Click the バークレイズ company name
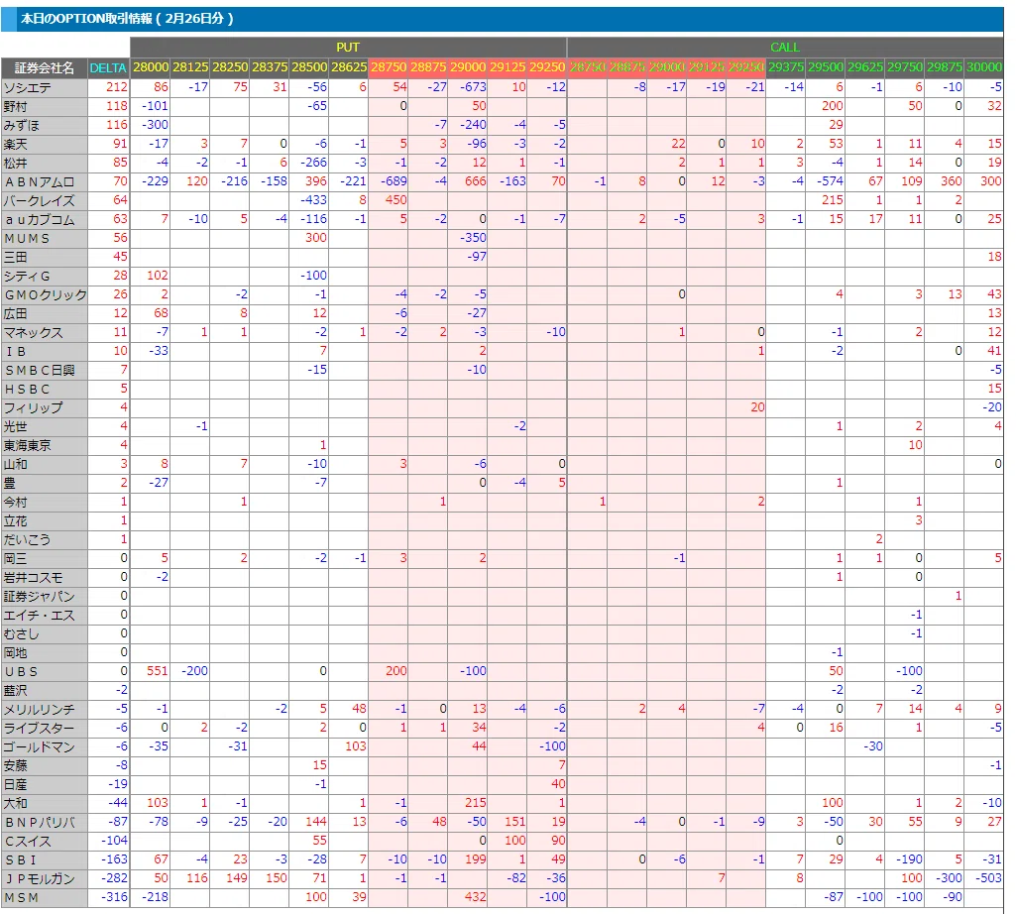 40,201
